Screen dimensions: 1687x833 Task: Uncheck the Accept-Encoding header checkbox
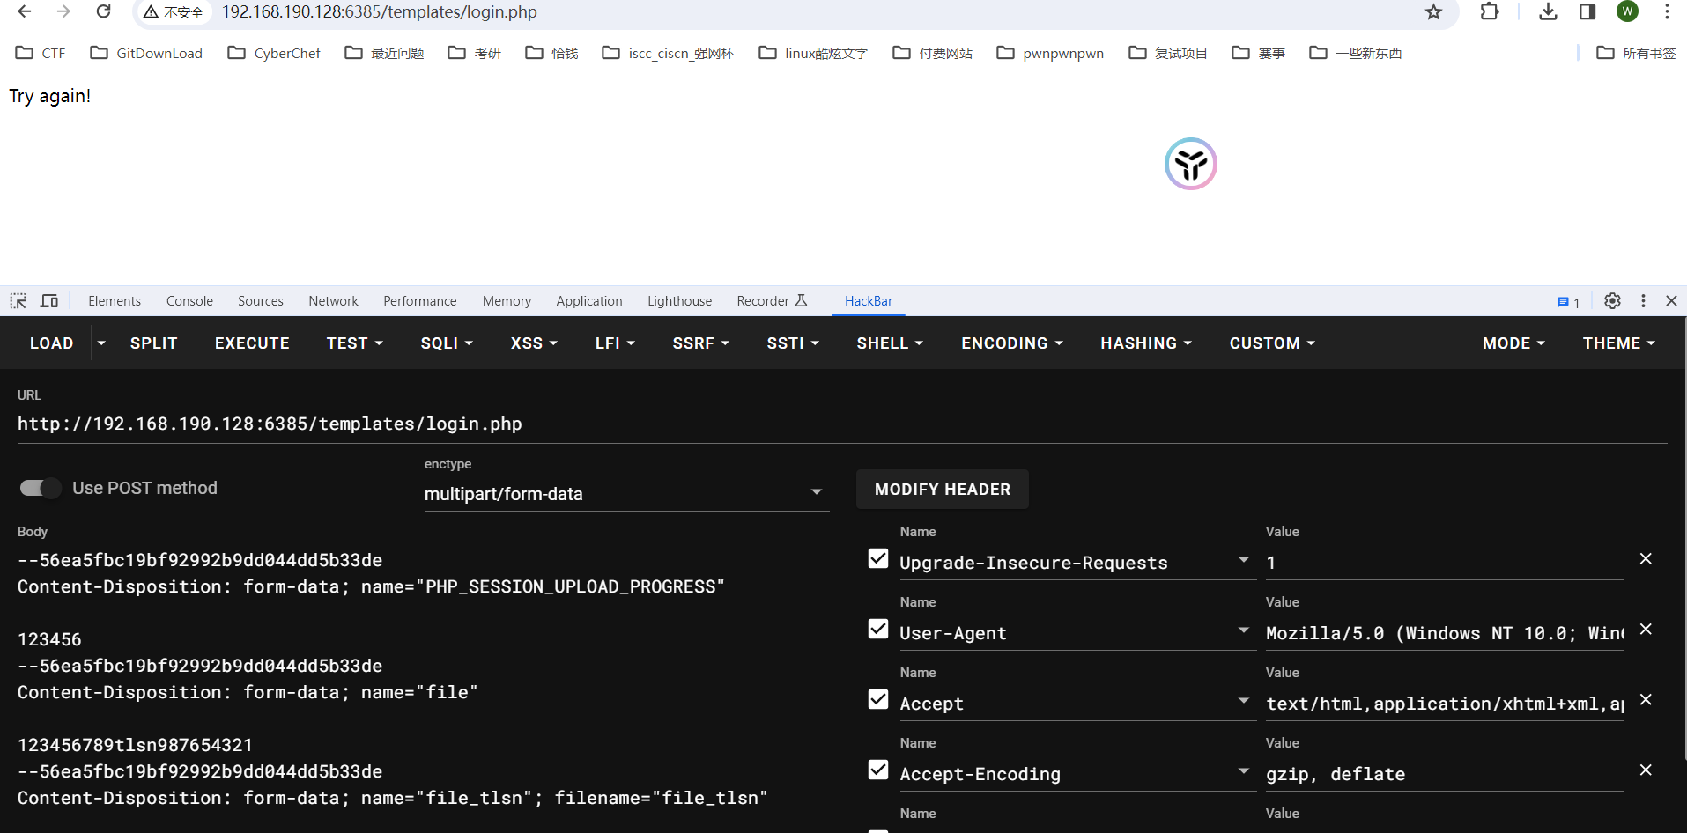(878, 770)
